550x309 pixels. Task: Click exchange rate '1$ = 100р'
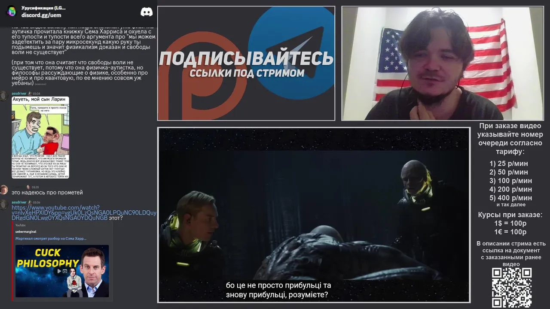(510, 223)
